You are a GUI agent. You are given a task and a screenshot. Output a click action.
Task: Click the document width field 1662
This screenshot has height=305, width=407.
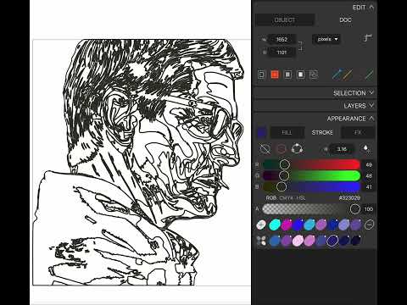(x=282, y=40)
